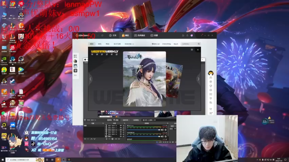The width and height of the screenshot is (289, 162).
Task: Mute the first audio mixer channel
Action: 162,130
